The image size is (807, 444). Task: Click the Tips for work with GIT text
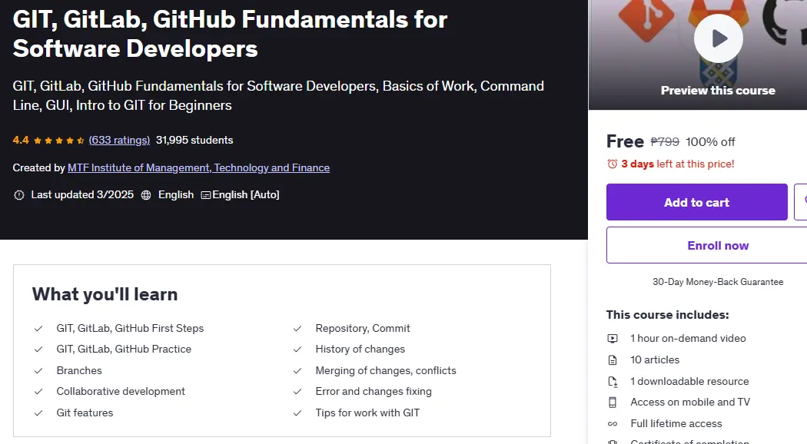click(x=367, y=413)
